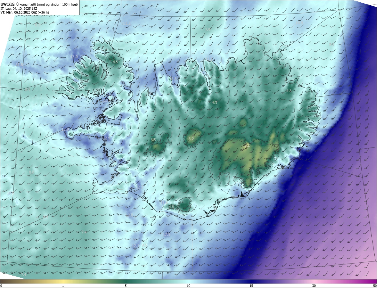The width and height of the screenshot is (377, 288).
Task: Click the 9.1 value on the map
Action: coord(332,44)
